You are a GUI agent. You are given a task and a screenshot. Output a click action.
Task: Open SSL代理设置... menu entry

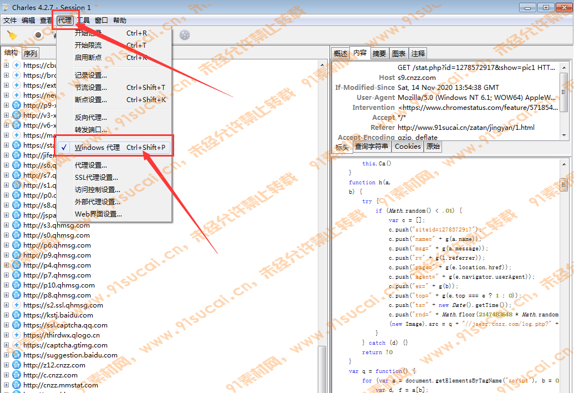(114, 177)
